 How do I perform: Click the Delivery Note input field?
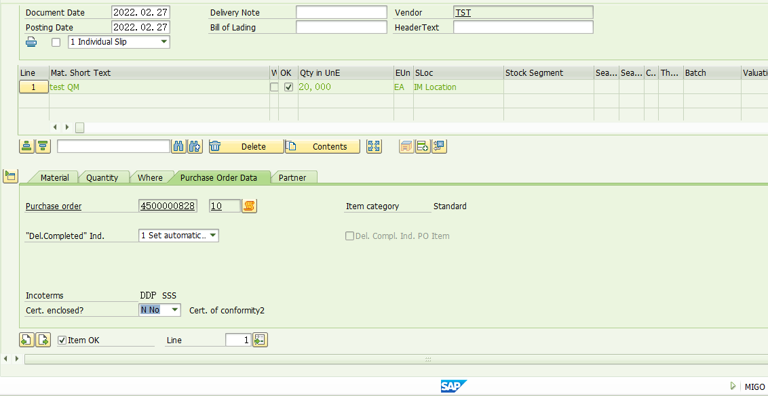(341, 12)
